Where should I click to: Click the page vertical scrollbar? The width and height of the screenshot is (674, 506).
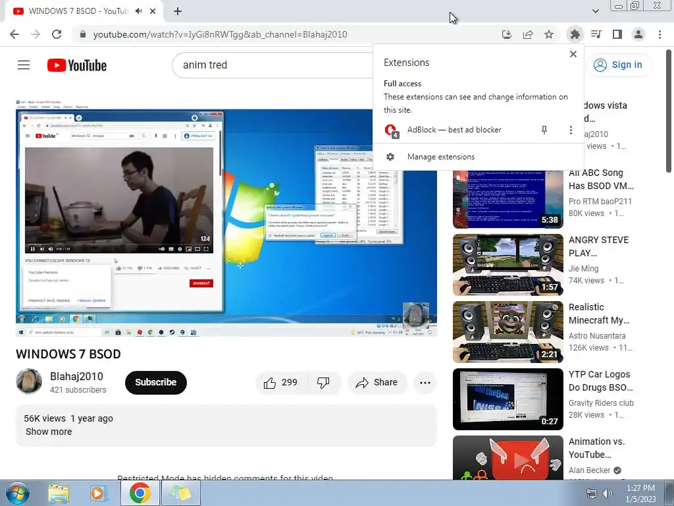point(669,111)
